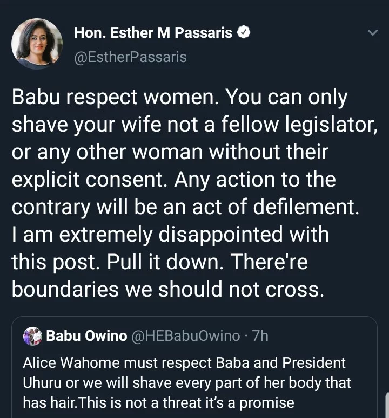Click 'contrary will be an act of defilement' line
The width and height of the screenshot is (389, 418).
(x=185, y=207)
